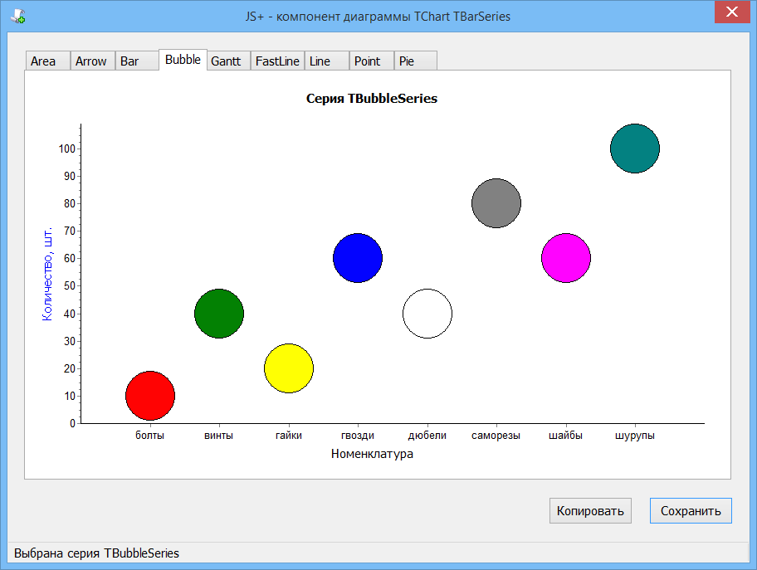The width and height of the screenshot is (757, 570).
Task: Close the TChart window
Action: (x=733, y=12)
